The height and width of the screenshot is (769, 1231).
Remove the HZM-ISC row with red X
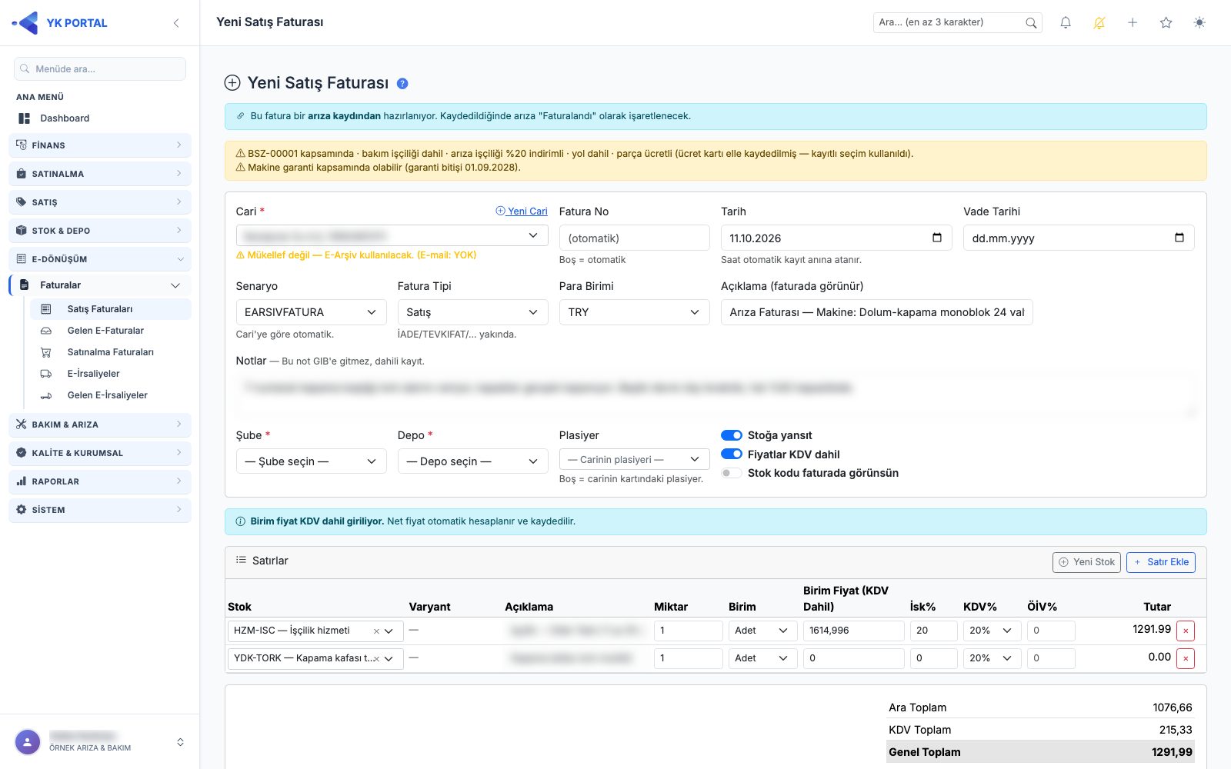1186,631
